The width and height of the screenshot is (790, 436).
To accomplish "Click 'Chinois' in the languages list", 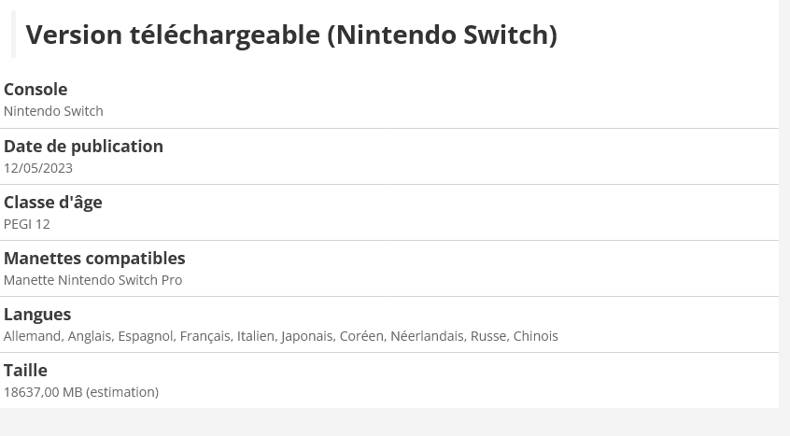I will pyautogui.click(x=535, y=336).
